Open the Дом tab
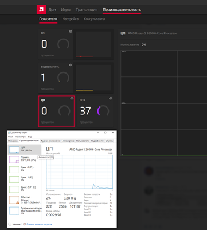The height and width of the screenshot is (230, 207). tap(52, 10)
